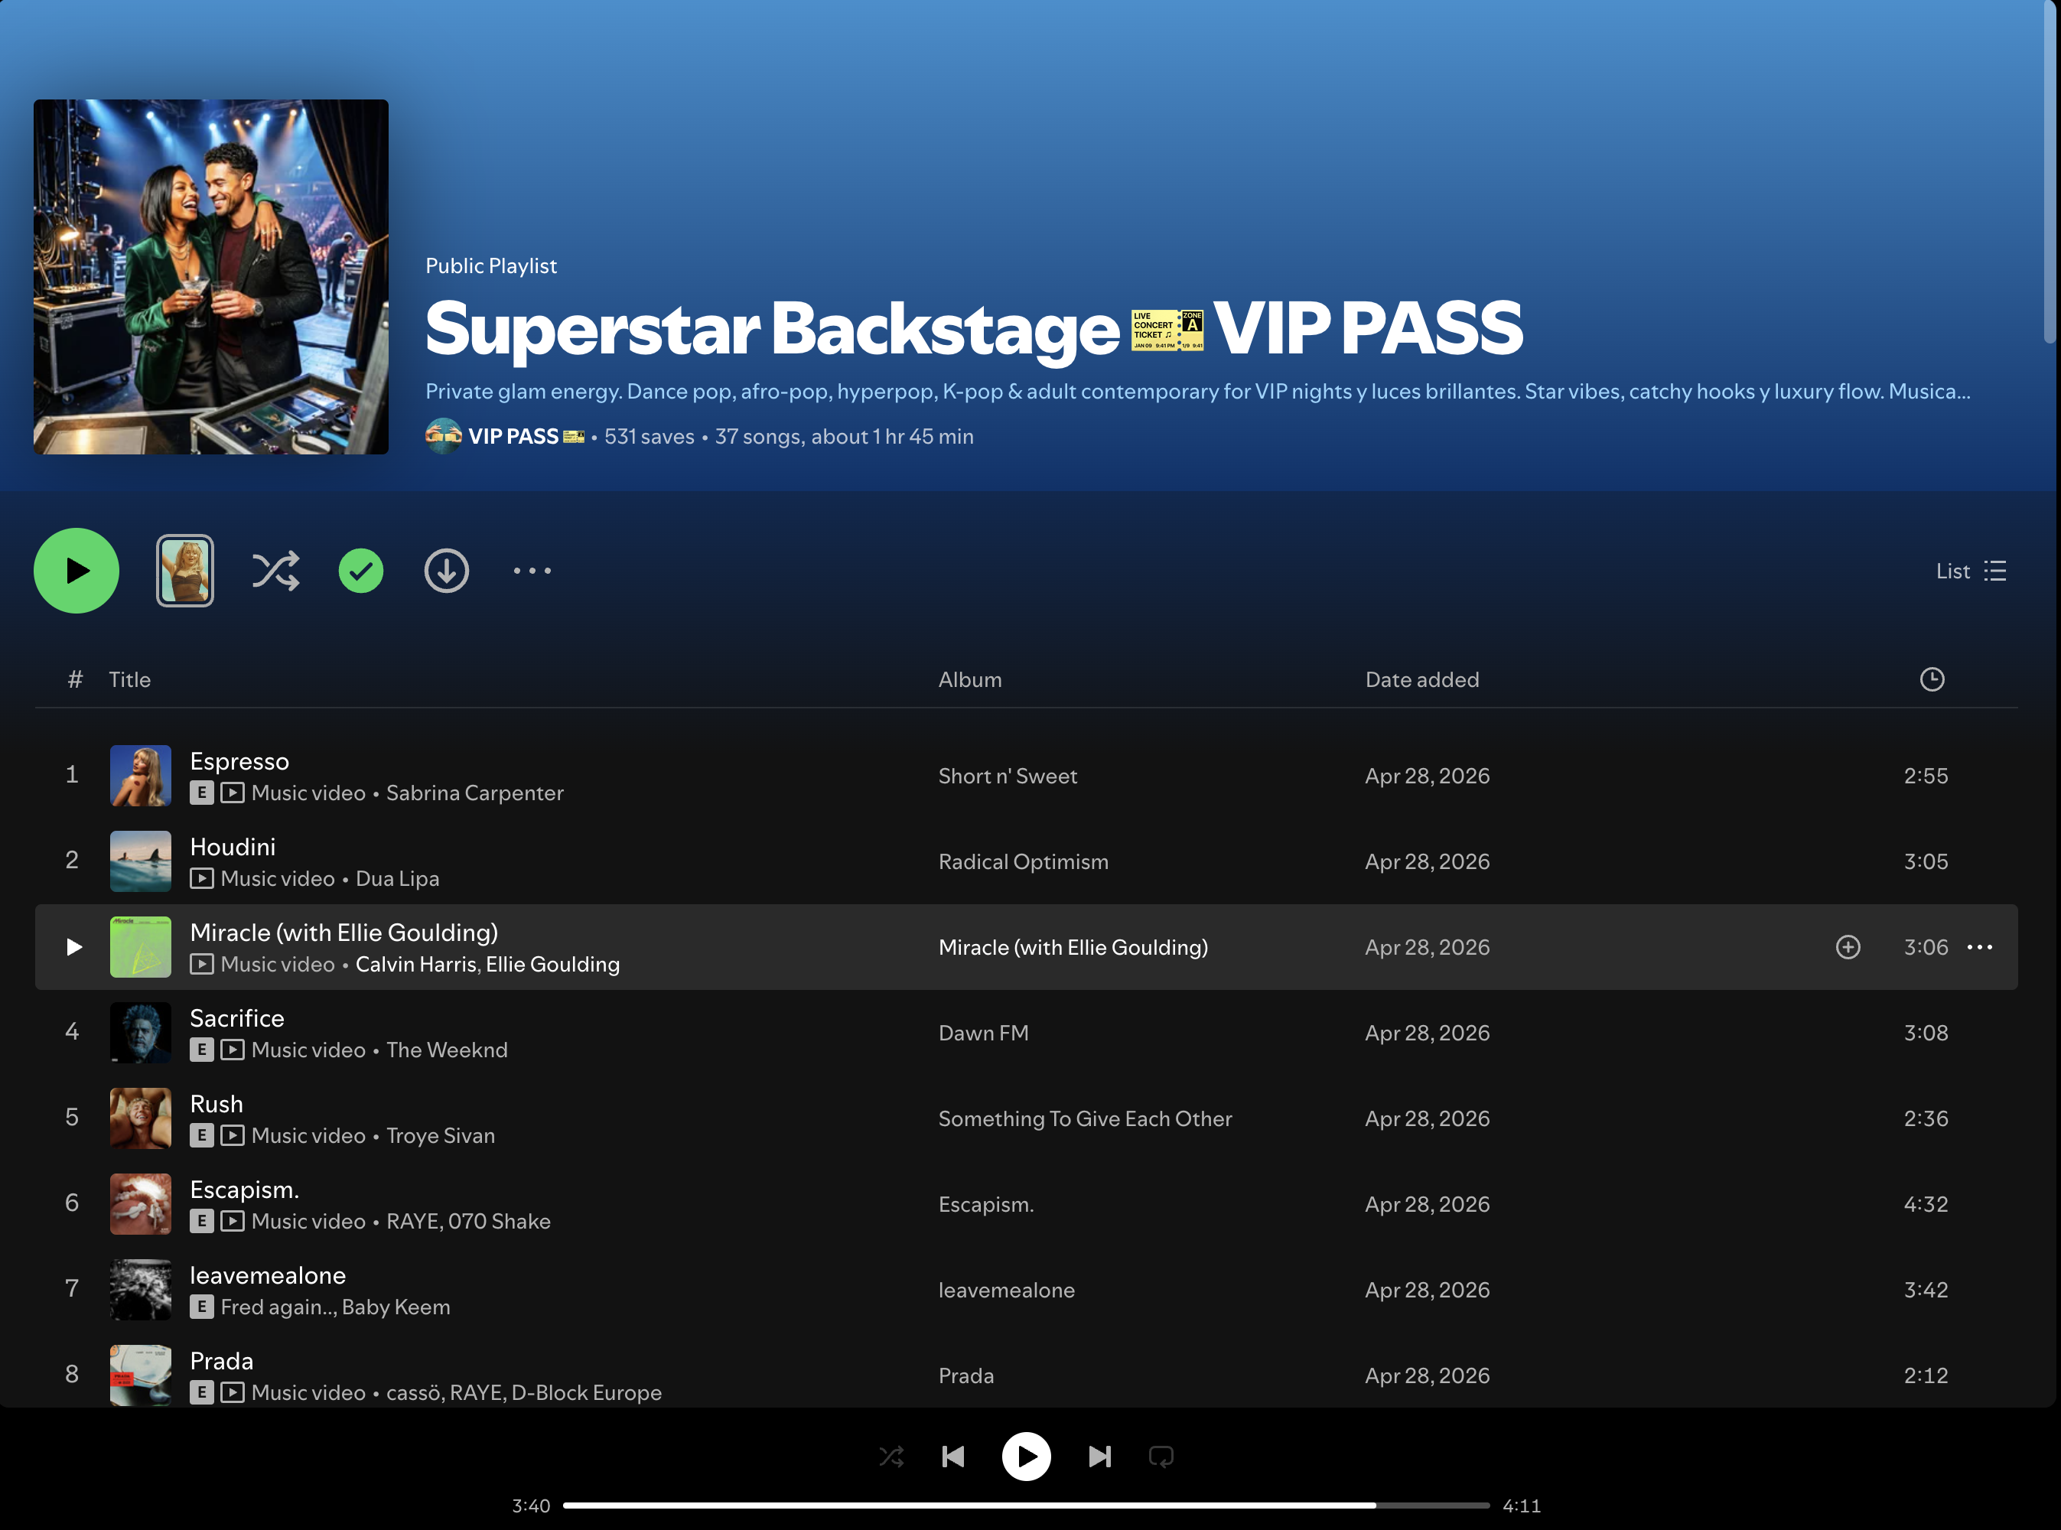Open artist Baby Keem
The width and height of the screenshot is (2061, 1530).
[x=396, y=1307]
